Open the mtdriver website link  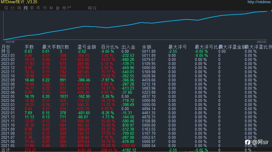259,2
